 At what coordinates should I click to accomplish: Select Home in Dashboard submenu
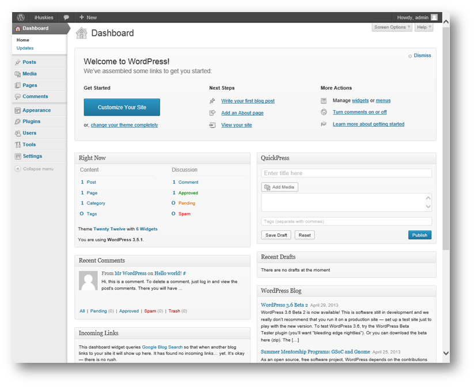[x=23, y=40]
